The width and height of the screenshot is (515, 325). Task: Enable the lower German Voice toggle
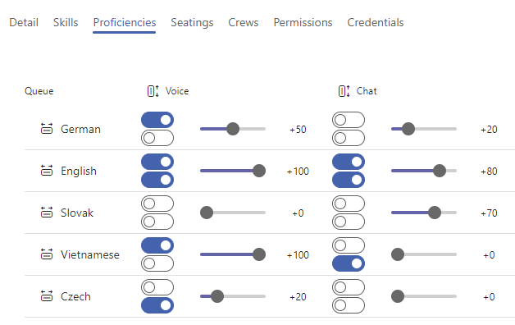tap(157, 138)
